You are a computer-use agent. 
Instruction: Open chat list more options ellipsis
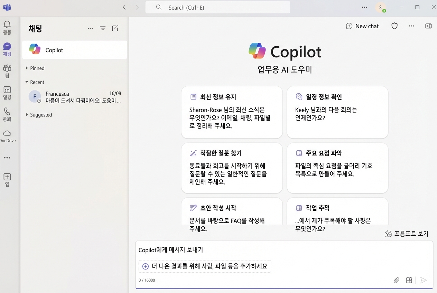(90, 28)
